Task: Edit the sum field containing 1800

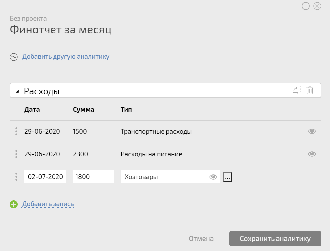Action: click(x=93, y=177)
